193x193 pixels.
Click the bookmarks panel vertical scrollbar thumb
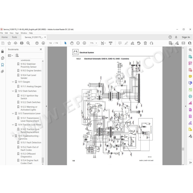43,160
